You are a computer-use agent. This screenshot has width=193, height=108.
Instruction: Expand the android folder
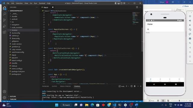click(x=14, y=19)
